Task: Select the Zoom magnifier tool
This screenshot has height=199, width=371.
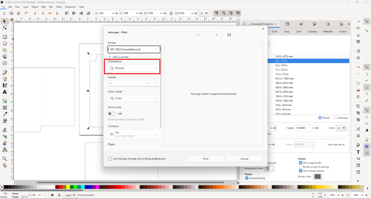Action: [x=5, y=158]
